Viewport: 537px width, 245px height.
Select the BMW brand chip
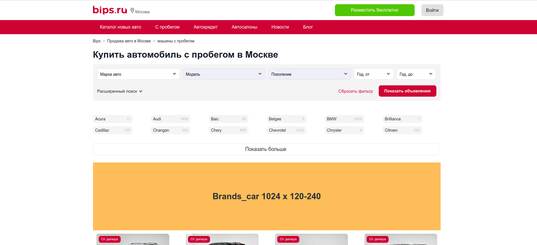point(344,119)
